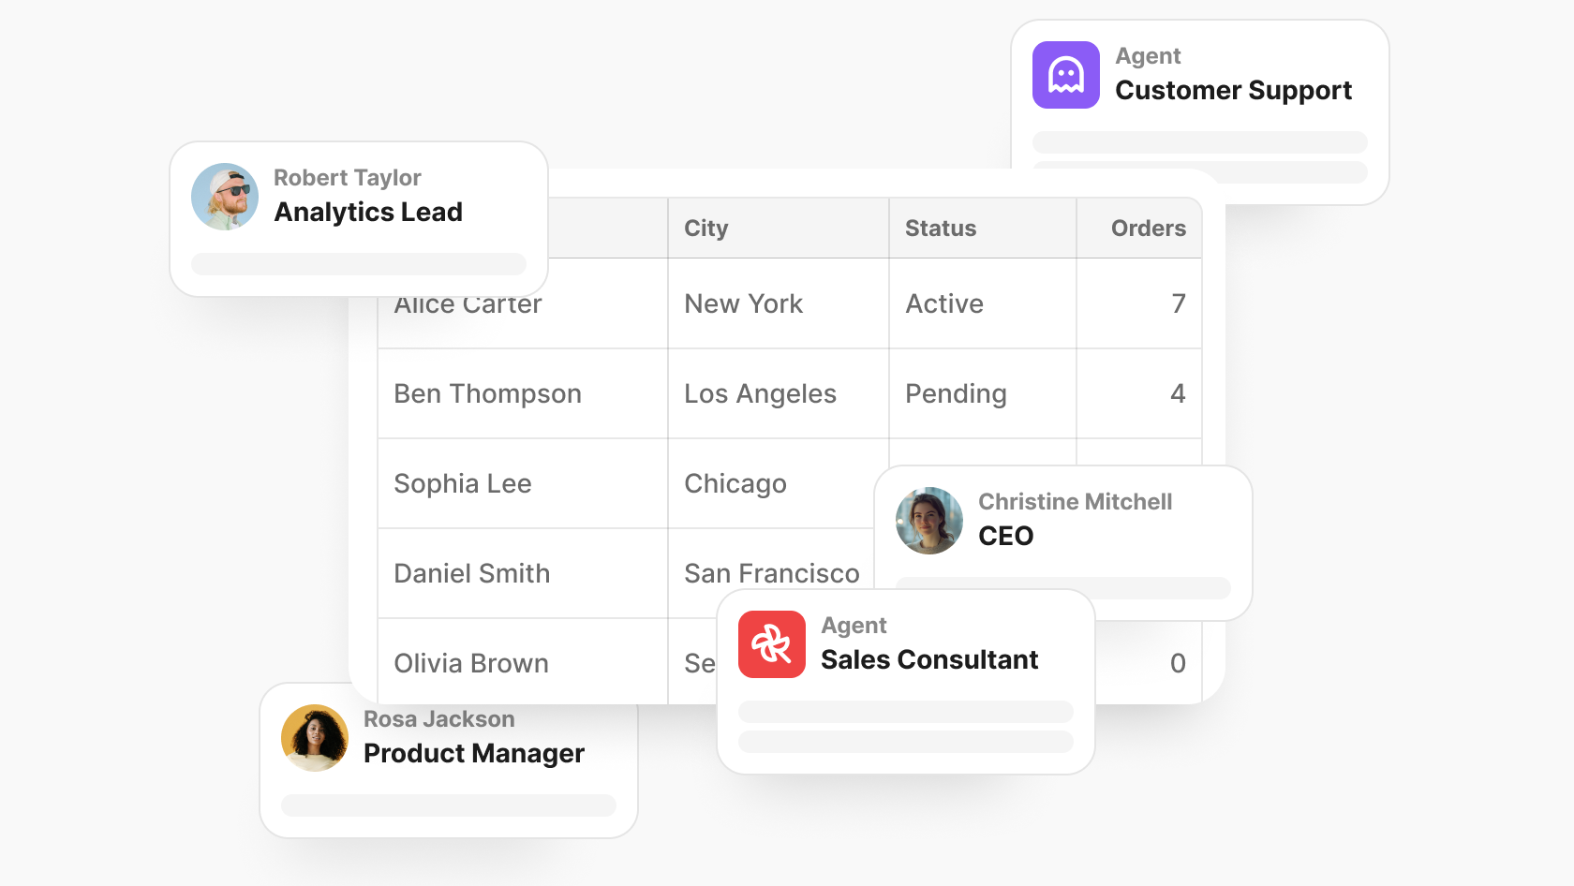This screenshot has width=1574, height=886.
Task: Select the Status column header
Action: (940, 229)
